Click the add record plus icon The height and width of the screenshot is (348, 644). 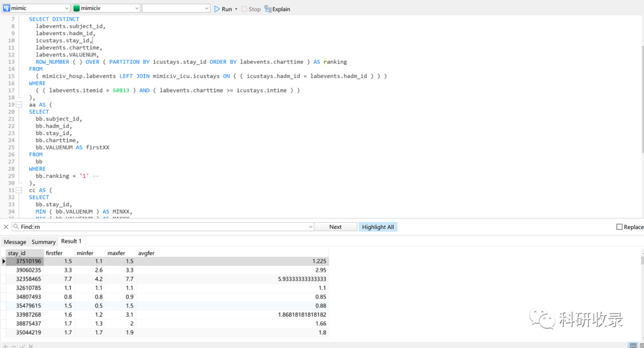5,346
